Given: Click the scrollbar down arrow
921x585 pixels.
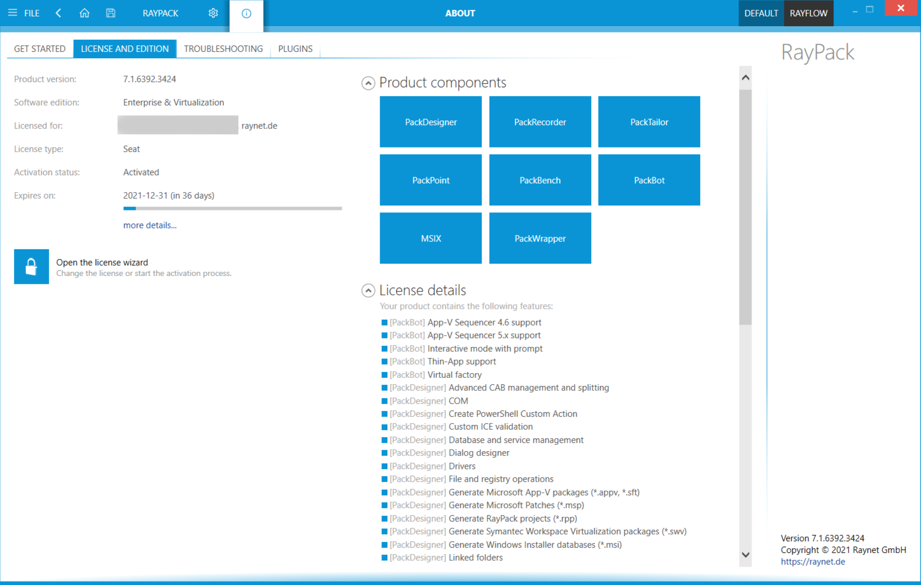Looking at the screenshot, I should [746, 555].
